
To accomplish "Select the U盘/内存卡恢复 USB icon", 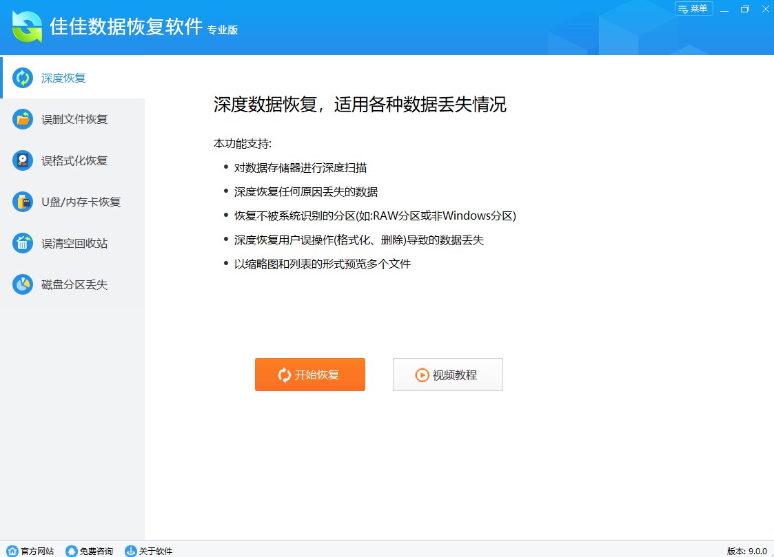I will tap(23, 202).
